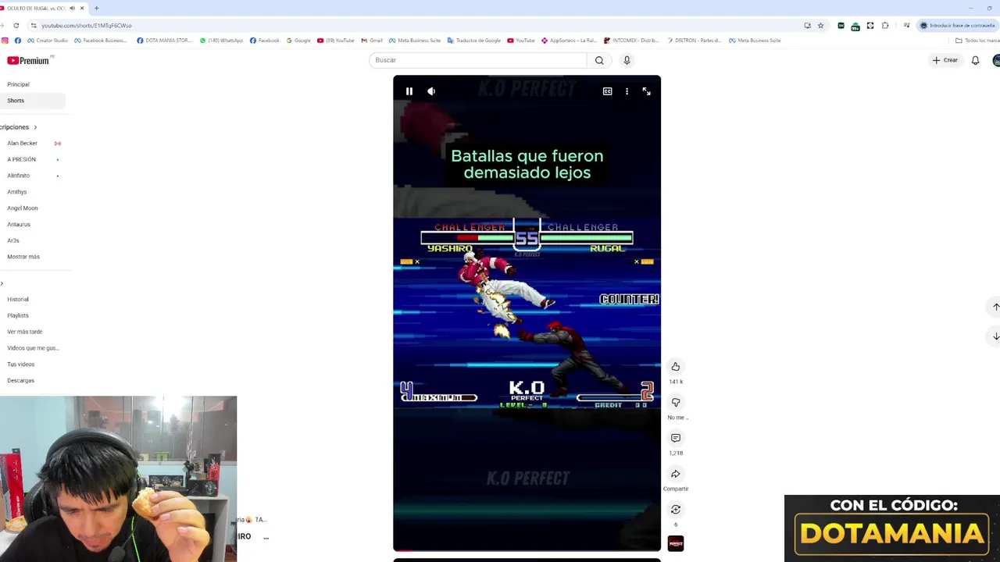Open the Gmail bookmark
1000x562 pixels.
(x=372, y=41)
